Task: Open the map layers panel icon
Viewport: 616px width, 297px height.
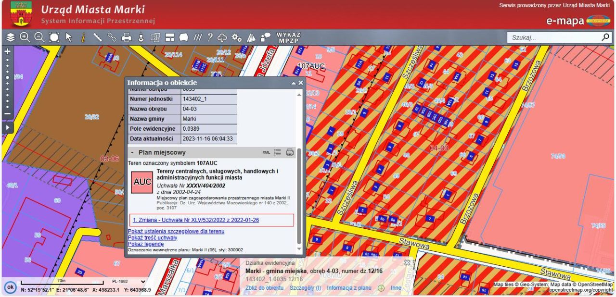Action: click(x=11, y=37)
